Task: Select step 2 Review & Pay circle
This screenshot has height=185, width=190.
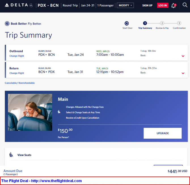Action: (162, 23)
